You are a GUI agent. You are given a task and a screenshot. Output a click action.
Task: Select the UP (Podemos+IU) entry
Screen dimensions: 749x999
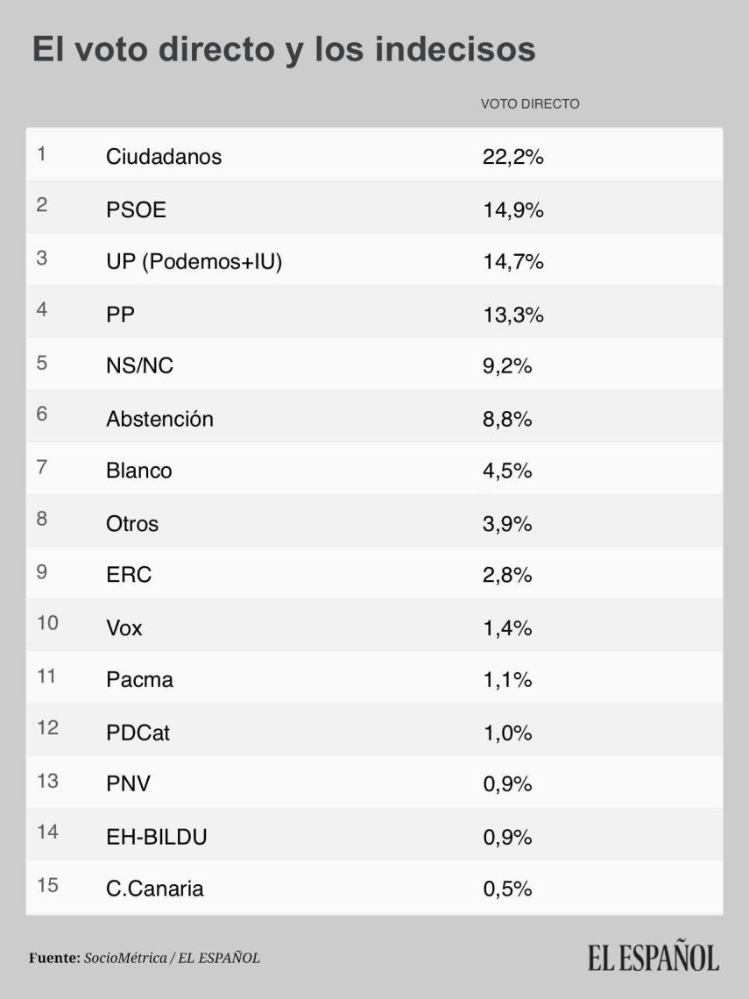point(194,262)
